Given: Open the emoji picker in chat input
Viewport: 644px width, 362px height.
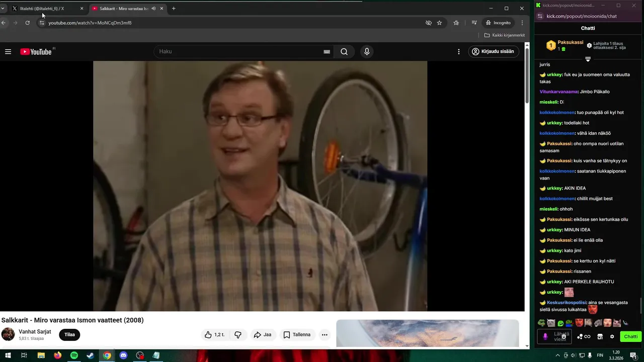Looking at the screenshot, I should (x=564, y=337).
